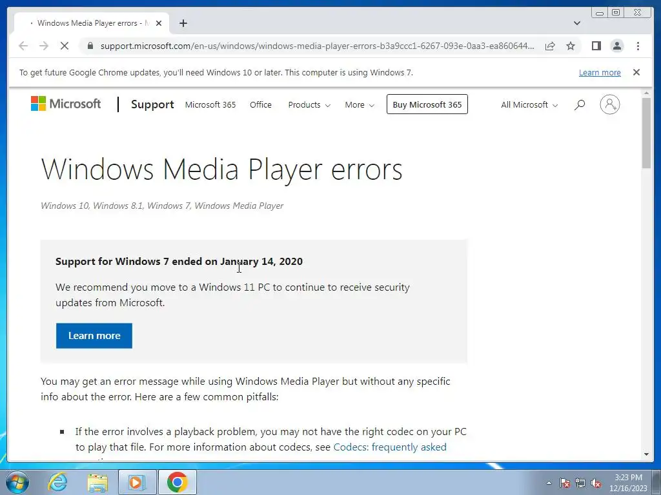Open Chrome three-dot menu

point(638,46)
